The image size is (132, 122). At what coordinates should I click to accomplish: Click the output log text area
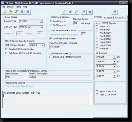click(x=47, y=100)
